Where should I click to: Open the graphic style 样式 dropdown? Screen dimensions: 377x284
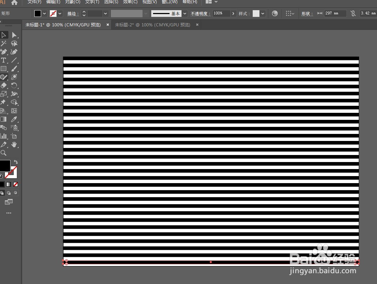pos(263,13)
